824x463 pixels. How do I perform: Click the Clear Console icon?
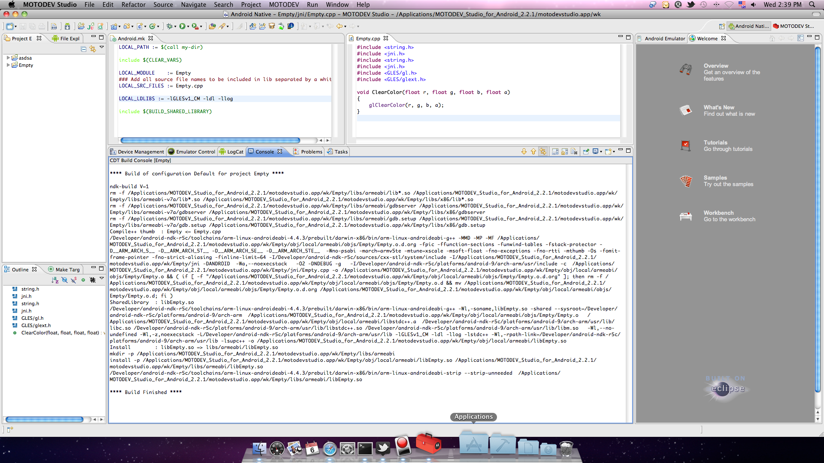(574, 151)
